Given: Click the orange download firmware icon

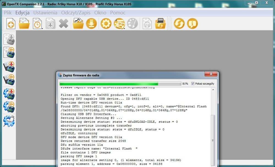Looking at the screenshot, I should [91, 23].
